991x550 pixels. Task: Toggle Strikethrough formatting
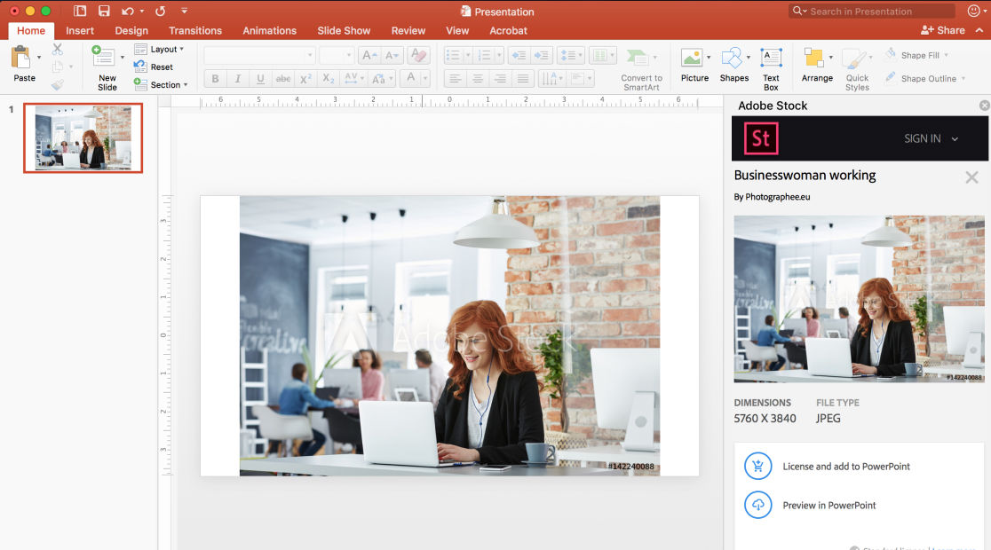(283, 79)
